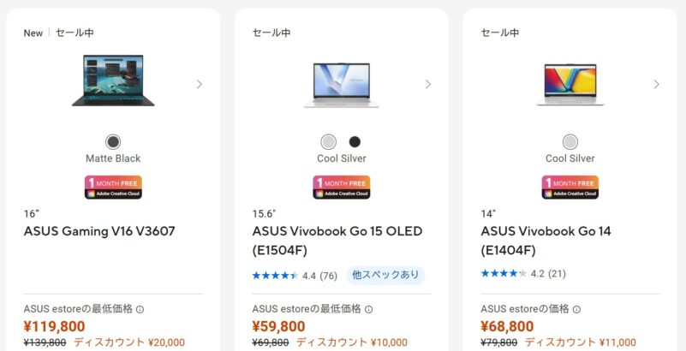Click info icon beside Vivobook Go 15 lowest price
The image size is (686, 351).
(369, 310)
